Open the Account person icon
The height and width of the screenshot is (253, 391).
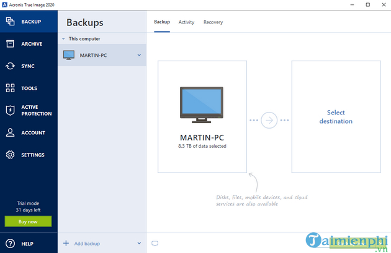coord(10,132)
